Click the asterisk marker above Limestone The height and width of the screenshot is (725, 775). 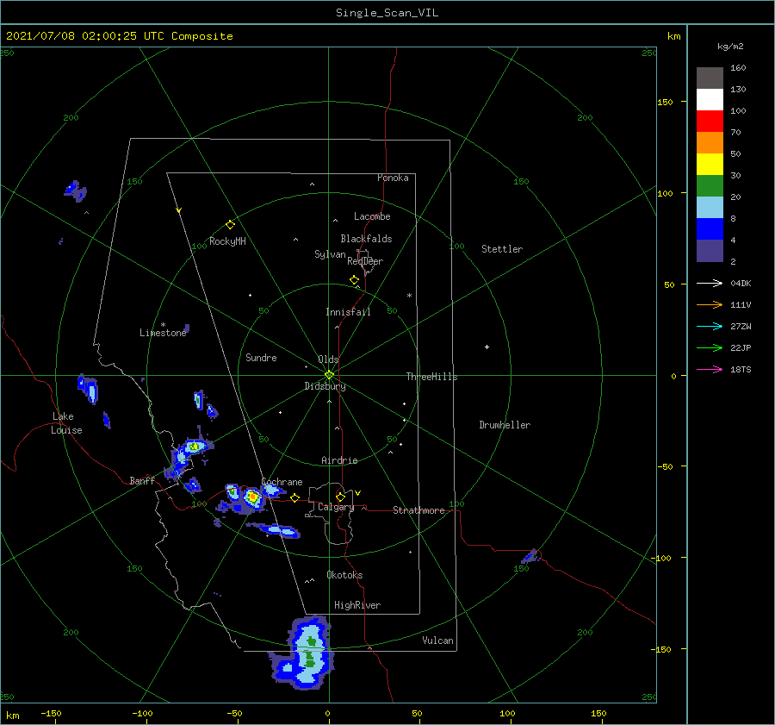click(x=163, y=325)
